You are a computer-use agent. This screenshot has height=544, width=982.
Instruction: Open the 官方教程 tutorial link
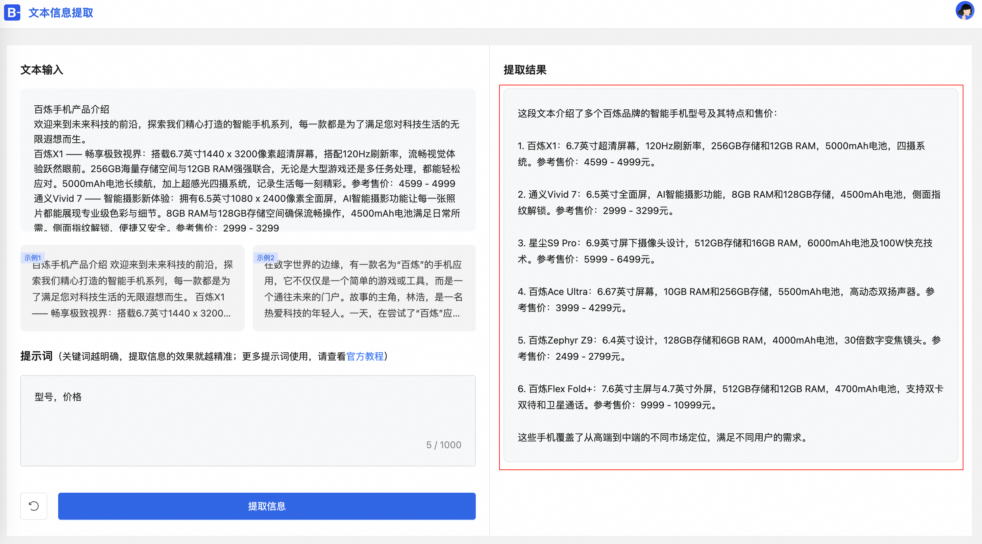[365, 356]
